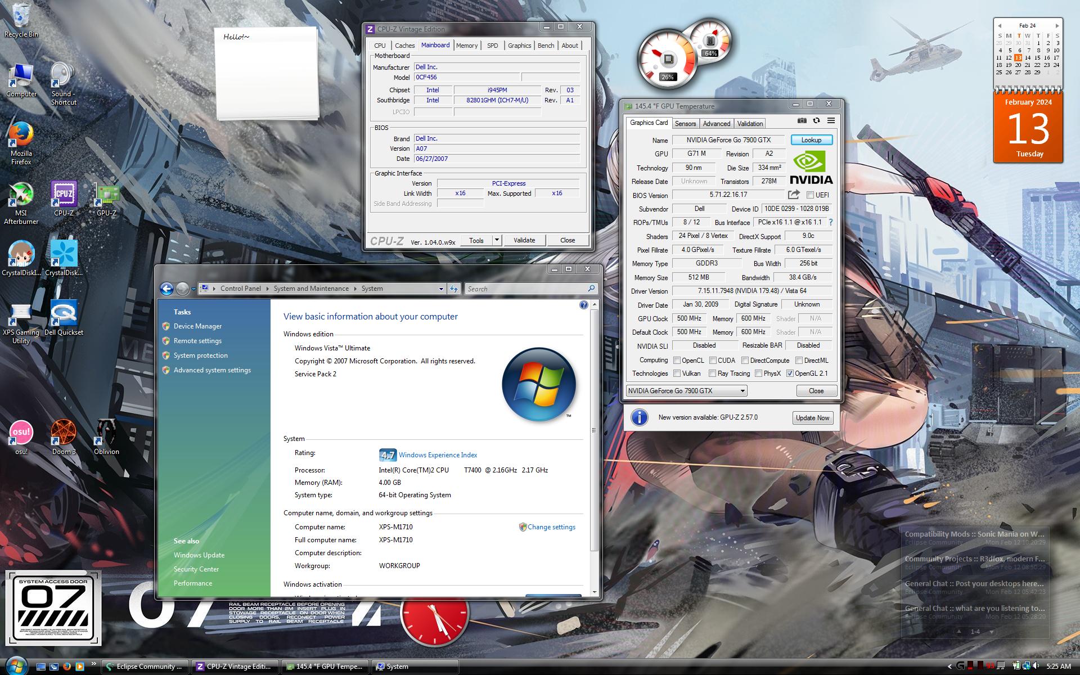Expand the Control Panel address bar dropdown

[441, 289]
